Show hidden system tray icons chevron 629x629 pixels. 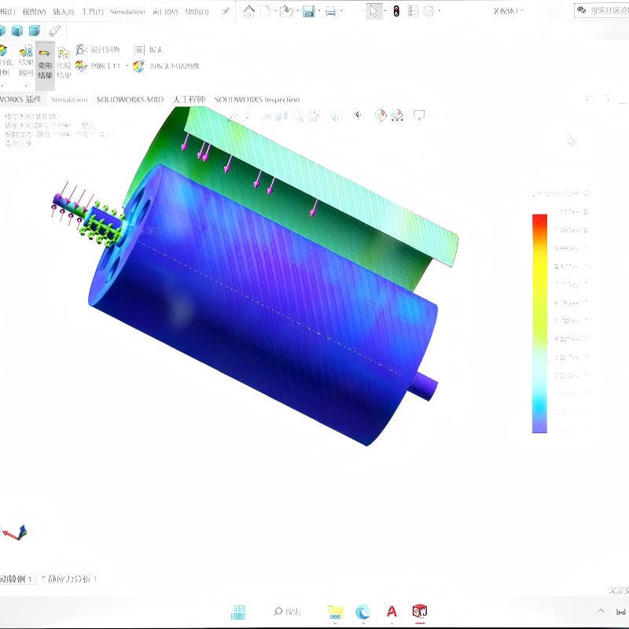pyautogui.click(x=601, y=612)
